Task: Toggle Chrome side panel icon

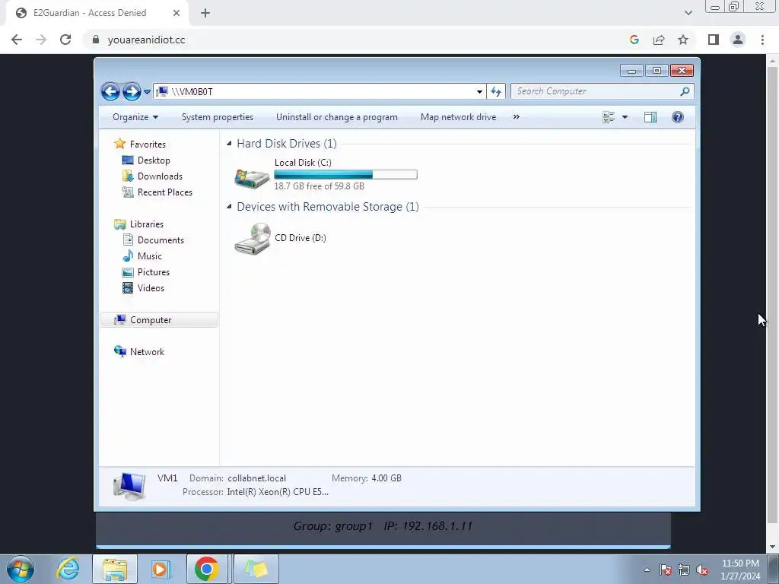Action: click(x=714, y=40)
